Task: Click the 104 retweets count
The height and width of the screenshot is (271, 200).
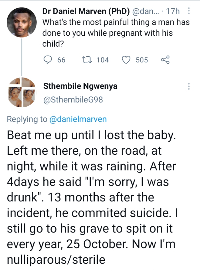Action: pyautogui.click(x=103, y=60)
